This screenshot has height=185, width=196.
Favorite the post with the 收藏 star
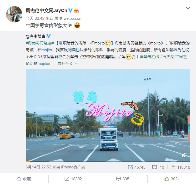click(x=24, y=179)
